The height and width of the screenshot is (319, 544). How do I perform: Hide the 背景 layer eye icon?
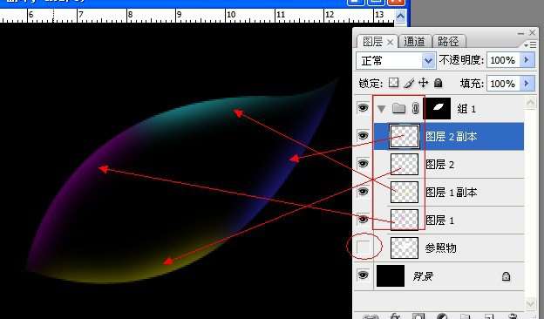click(363, 275)
